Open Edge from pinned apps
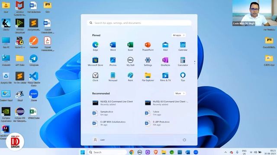The image size is (277, 155). click(x=95, y=46)
